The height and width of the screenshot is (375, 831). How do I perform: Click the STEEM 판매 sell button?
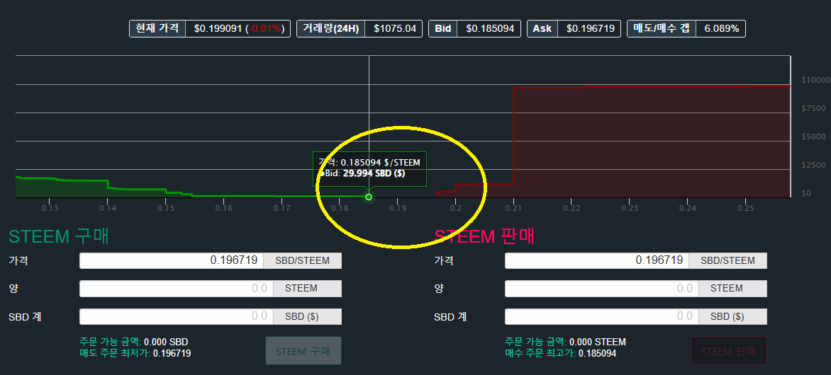(x=729, y=351)
